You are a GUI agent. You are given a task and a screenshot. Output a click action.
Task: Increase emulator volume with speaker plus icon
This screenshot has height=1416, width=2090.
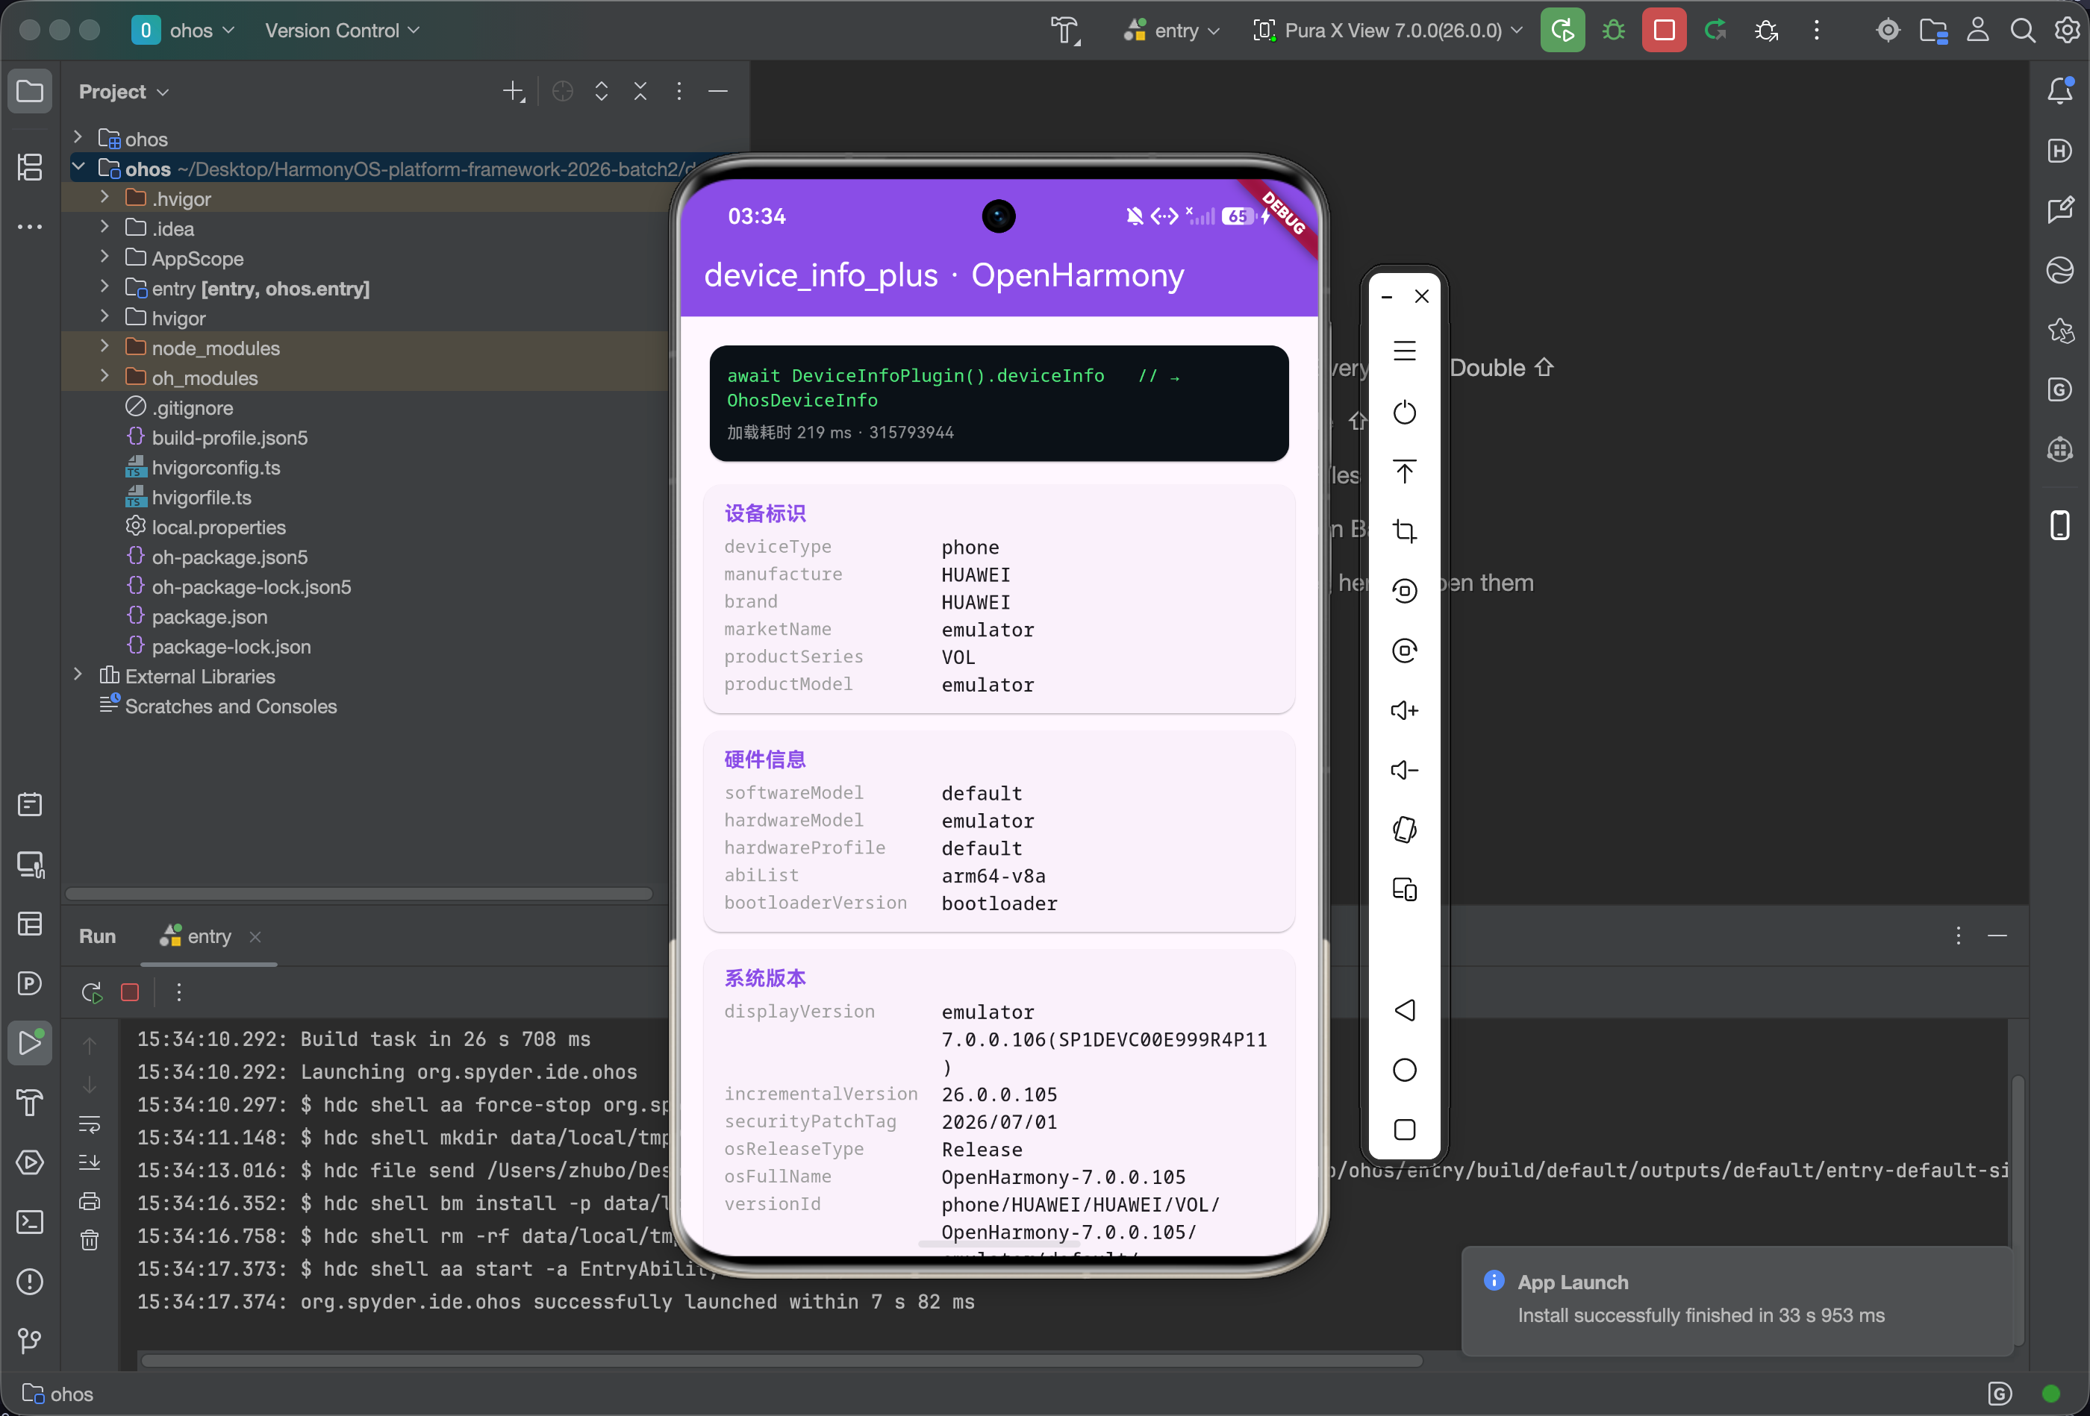click(1404, 710)
